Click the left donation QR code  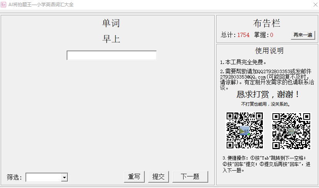pyautogui.click(x=245, y=131)
